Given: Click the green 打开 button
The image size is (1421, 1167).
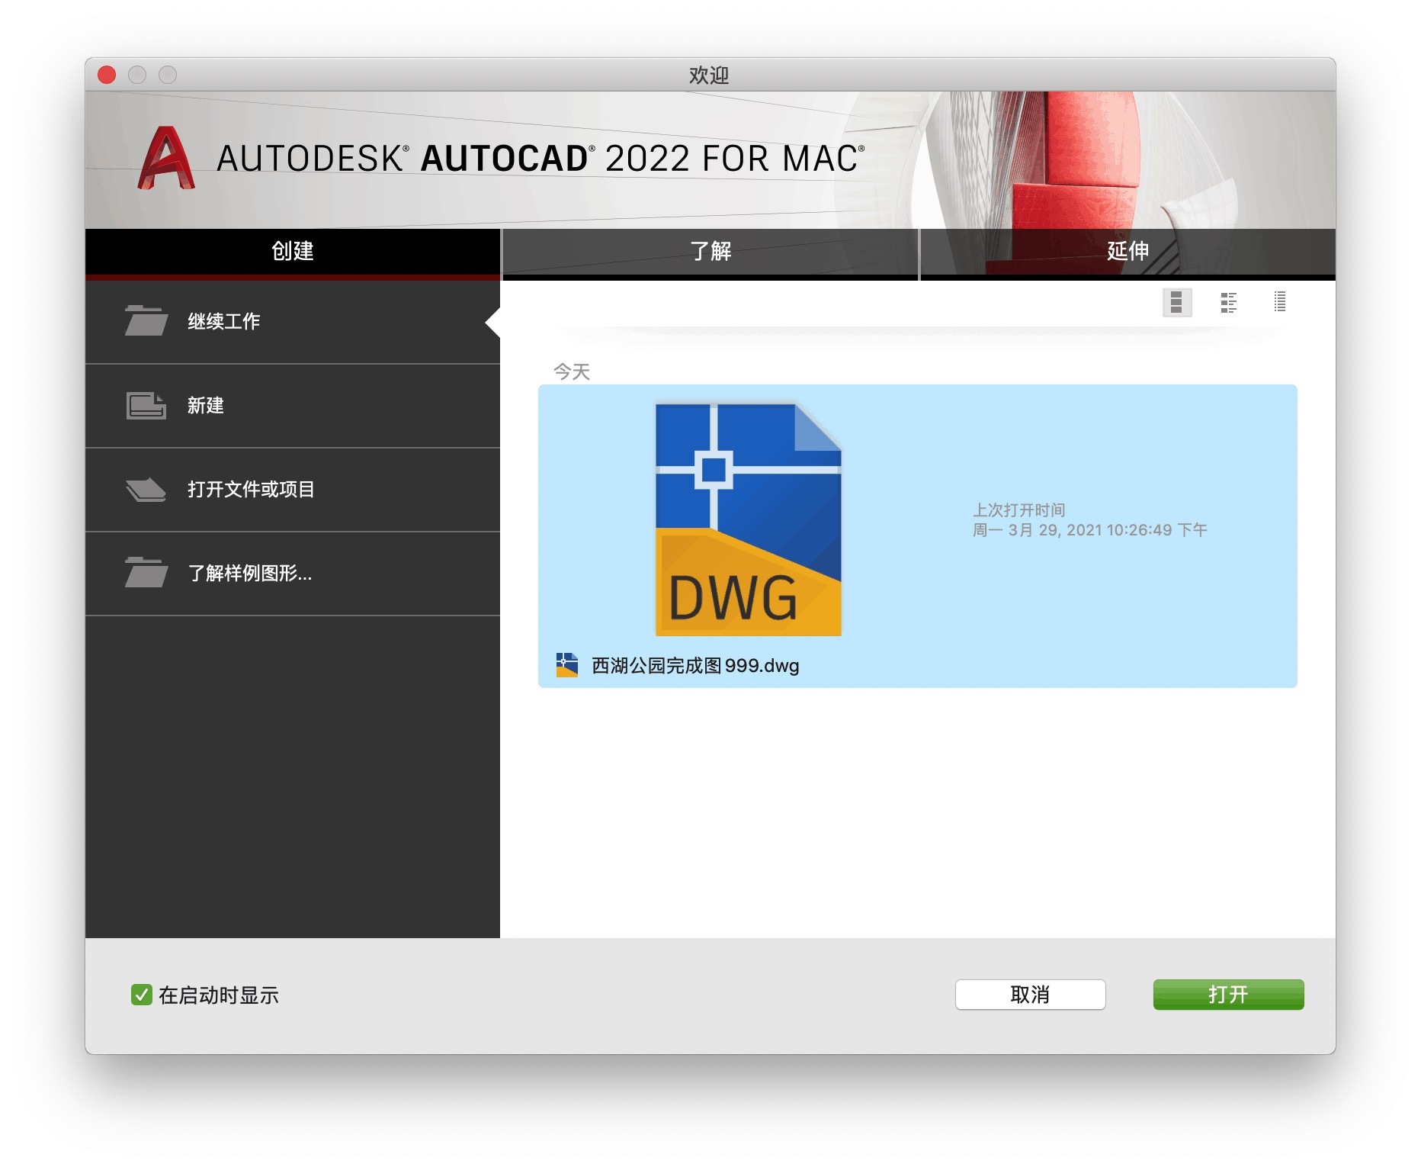Looking at the screenshot, I should pos(1227,995).
